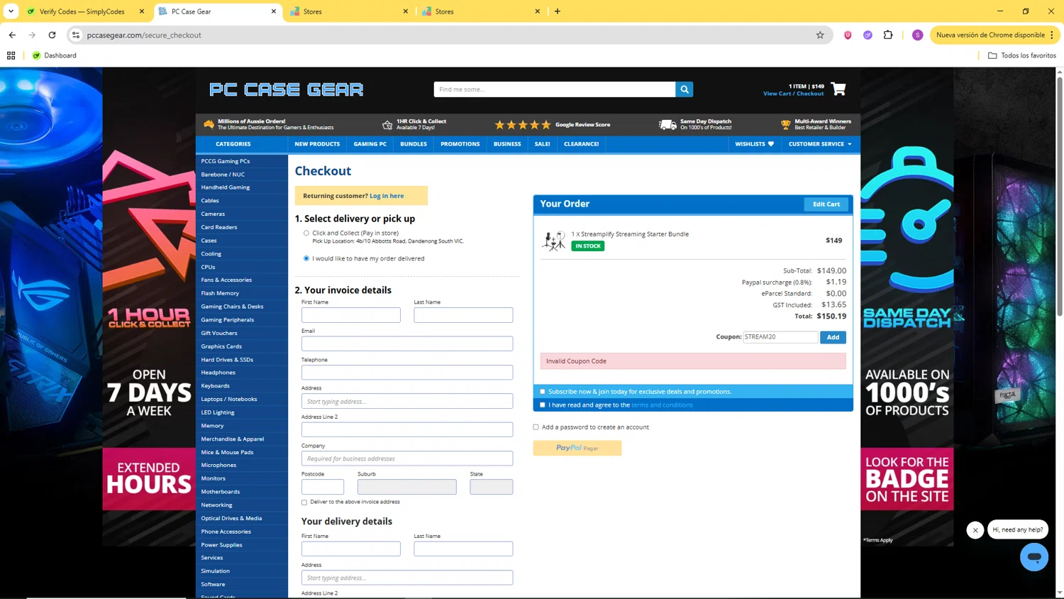1064x599 pixels.
Task: Select order delivered radio option
Action: 306,258
